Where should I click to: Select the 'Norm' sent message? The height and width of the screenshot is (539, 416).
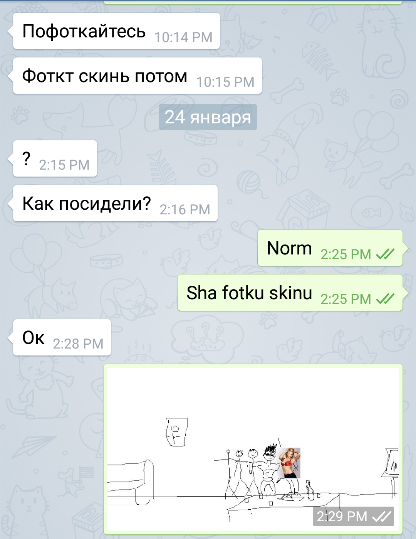tap(330, 248)
